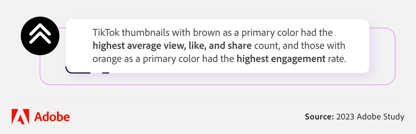Image resolution: width=416 pixels, height=134 pixels.
Task: Select the bold "Source:" label
Action: [x=319, y=117]
